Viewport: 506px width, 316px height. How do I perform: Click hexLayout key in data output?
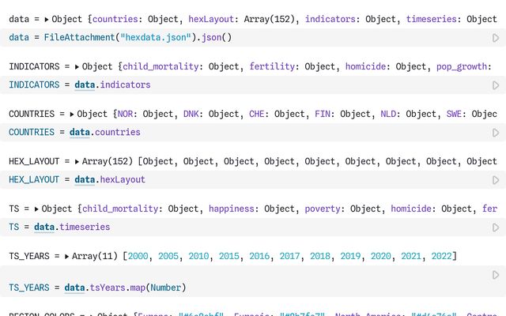[211, 19]
